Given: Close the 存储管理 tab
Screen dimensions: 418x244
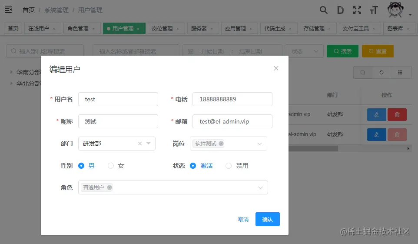Looking at the screenshot, I should [329, 29].
